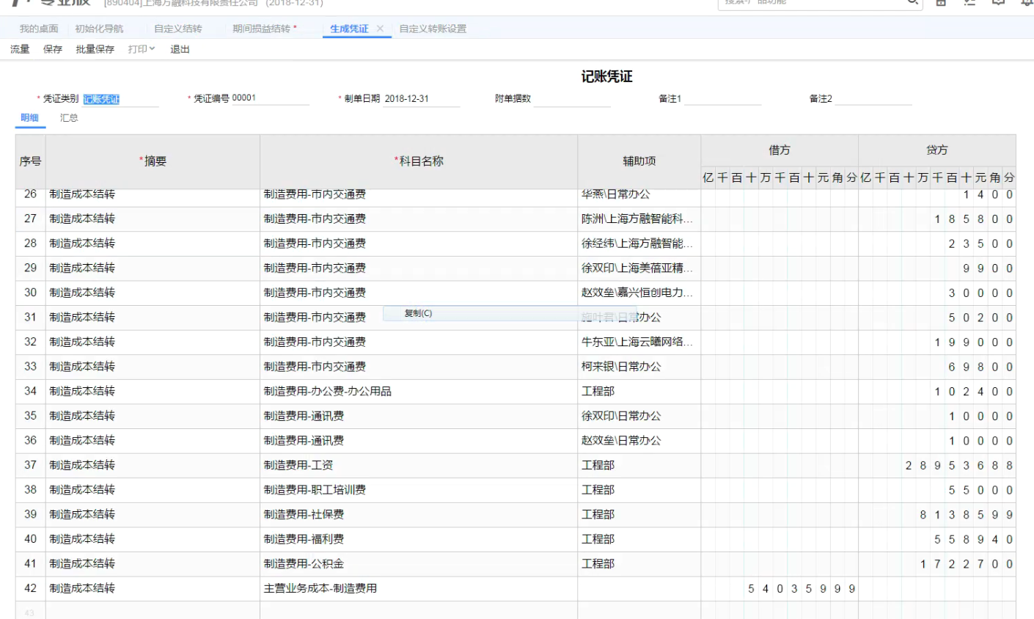Open the 打印 print dropdown

(x=141, y=49)
